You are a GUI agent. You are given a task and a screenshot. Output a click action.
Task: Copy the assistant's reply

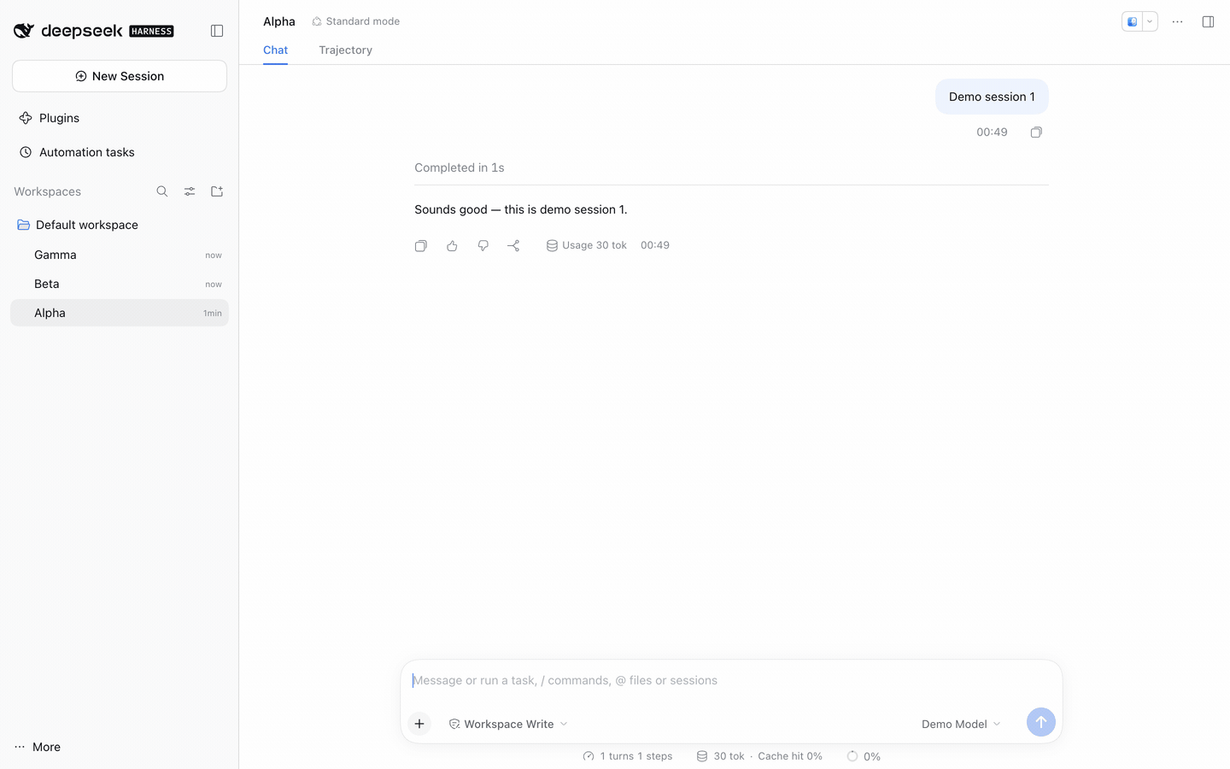421,246
